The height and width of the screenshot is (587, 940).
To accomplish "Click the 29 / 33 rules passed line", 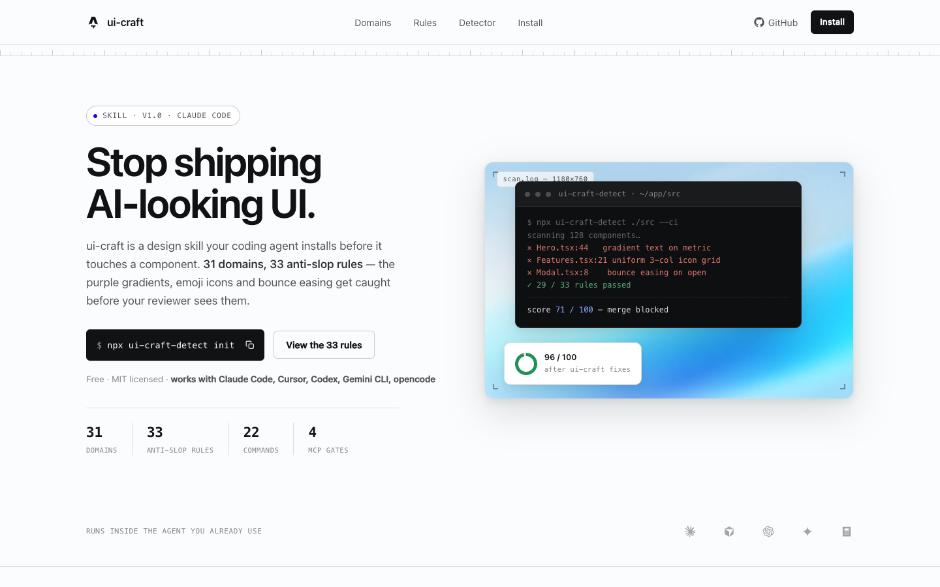I will [579, 285].
